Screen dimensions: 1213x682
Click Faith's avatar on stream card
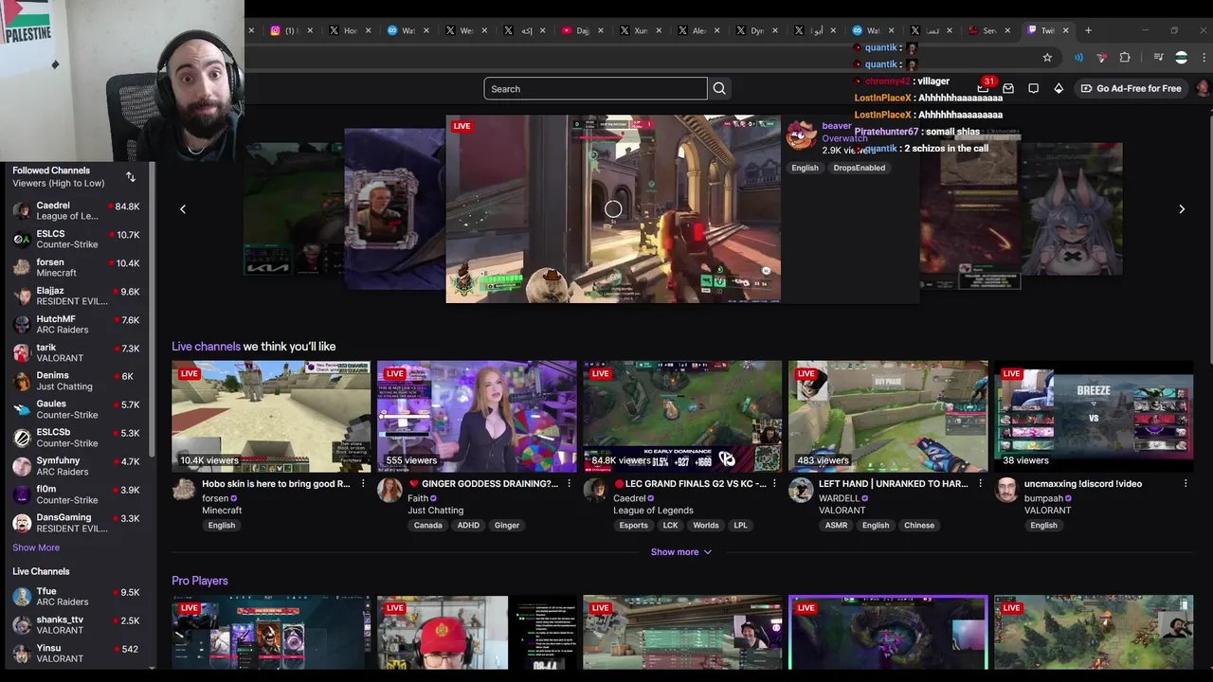(389, 491)
